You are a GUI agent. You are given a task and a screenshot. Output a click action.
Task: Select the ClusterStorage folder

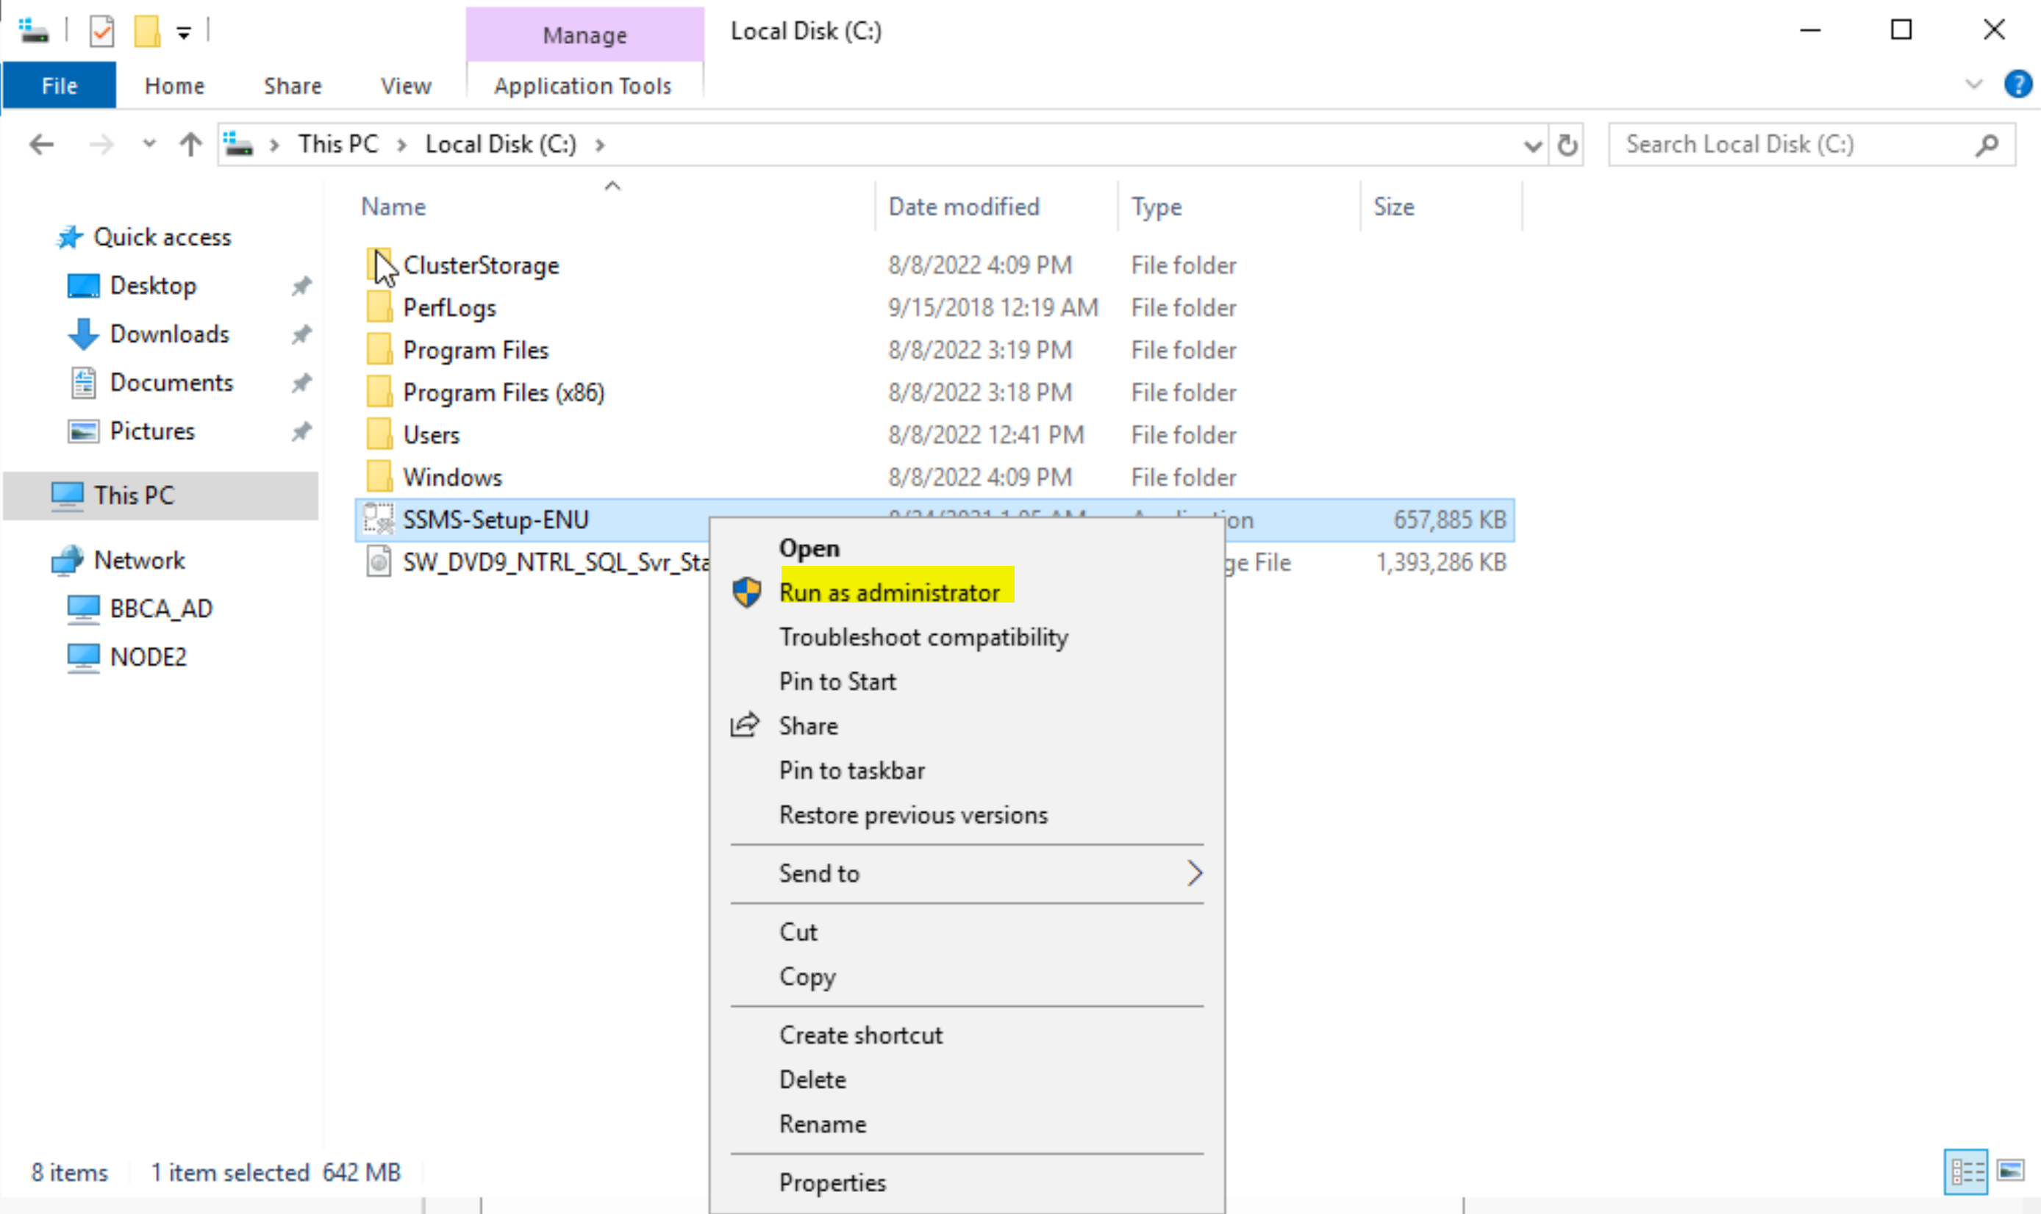pos(480,266)
